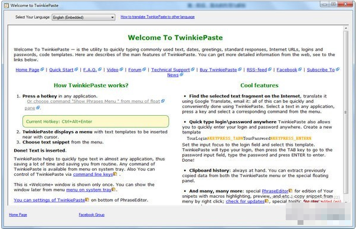Viewport: 356px width, 229px height.
Task: Open the PhraseEditor link
Action: tap(275, 191)
